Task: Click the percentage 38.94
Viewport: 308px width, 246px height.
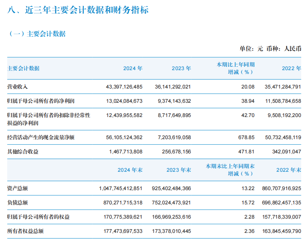Action: (248, 101)
